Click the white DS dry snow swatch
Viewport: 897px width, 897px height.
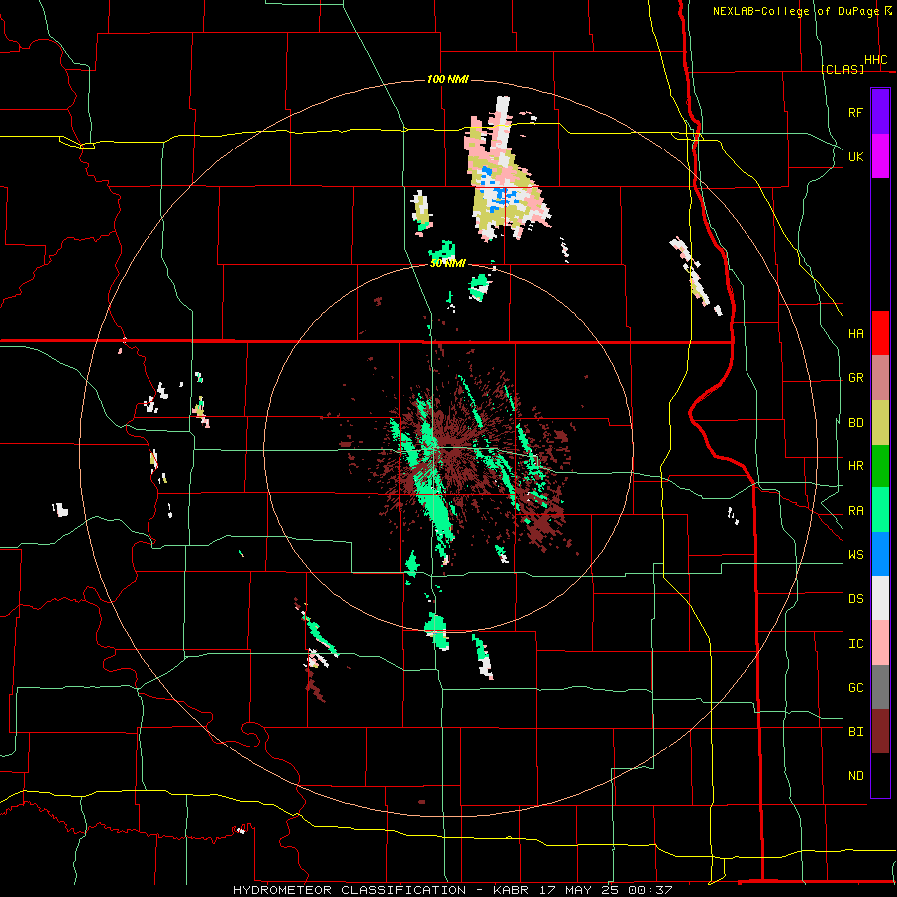click(x=880, y=598)
